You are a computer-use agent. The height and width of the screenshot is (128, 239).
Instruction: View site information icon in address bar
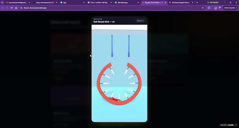click(x=21, y=8)
